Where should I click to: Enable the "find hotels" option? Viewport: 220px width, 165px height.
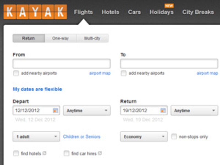click(16, 153)
